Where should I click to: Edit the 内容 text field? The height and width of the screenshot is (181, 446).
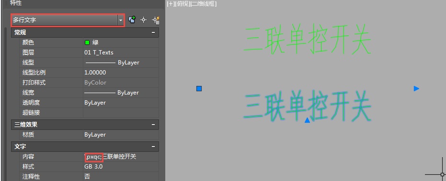(121, 157)
